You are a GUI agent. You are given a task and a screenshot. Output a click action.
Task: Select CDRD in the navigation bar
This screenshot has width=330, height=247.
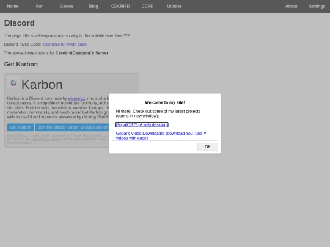pyautogui.click(x=147, y=6)
